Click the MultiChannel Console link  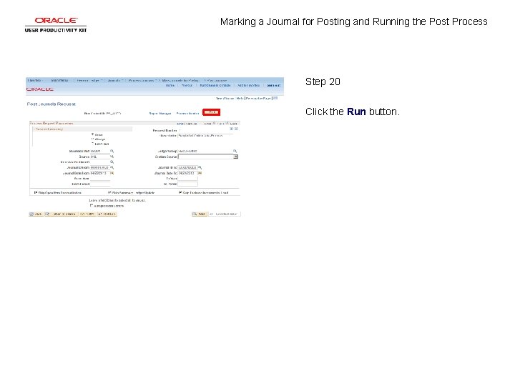pos(215,85)
